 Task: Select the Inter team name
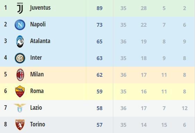click(x=36, y=58)
